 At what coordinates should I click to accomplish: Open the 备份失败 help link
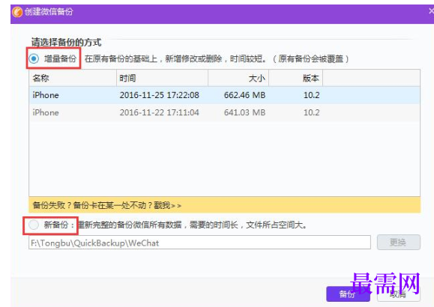pos(107,205)
